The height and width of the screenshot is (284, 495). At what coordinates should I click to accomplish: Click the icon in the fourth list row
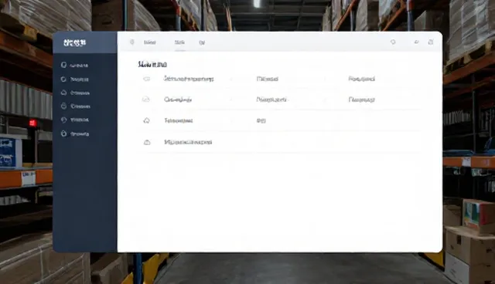[x=147, y=142]
